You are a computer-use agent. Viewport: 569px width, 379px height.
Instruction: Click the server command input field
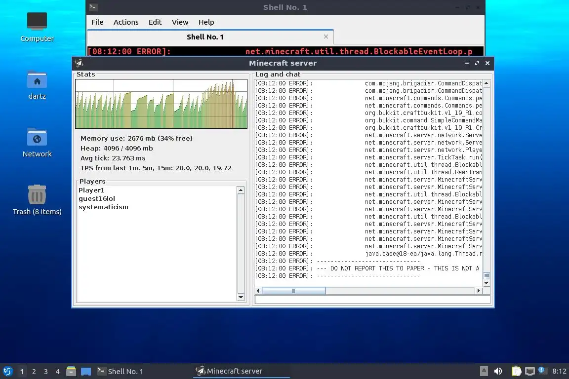point(372,300)
